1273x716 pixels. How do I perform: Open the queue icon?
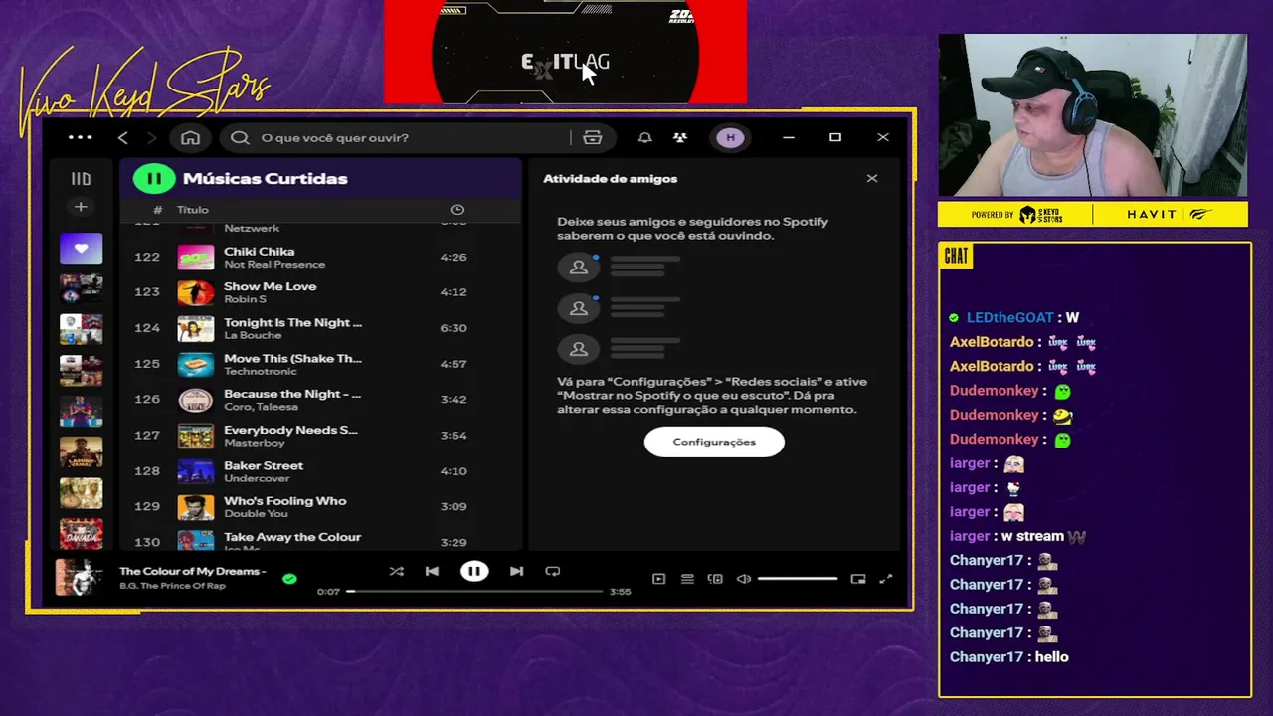point(687,579)
